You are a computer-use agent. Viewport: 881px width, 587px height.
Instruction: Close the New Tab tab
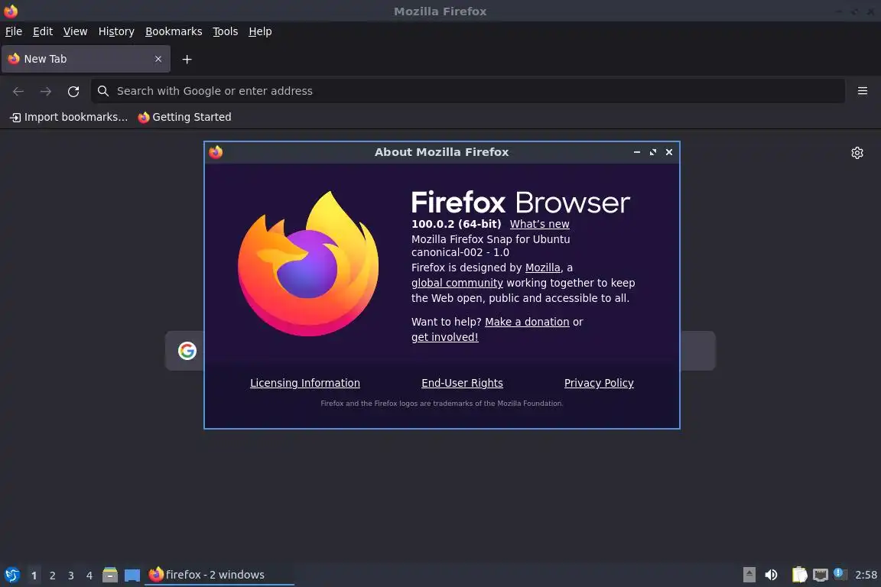coord(158,59)
